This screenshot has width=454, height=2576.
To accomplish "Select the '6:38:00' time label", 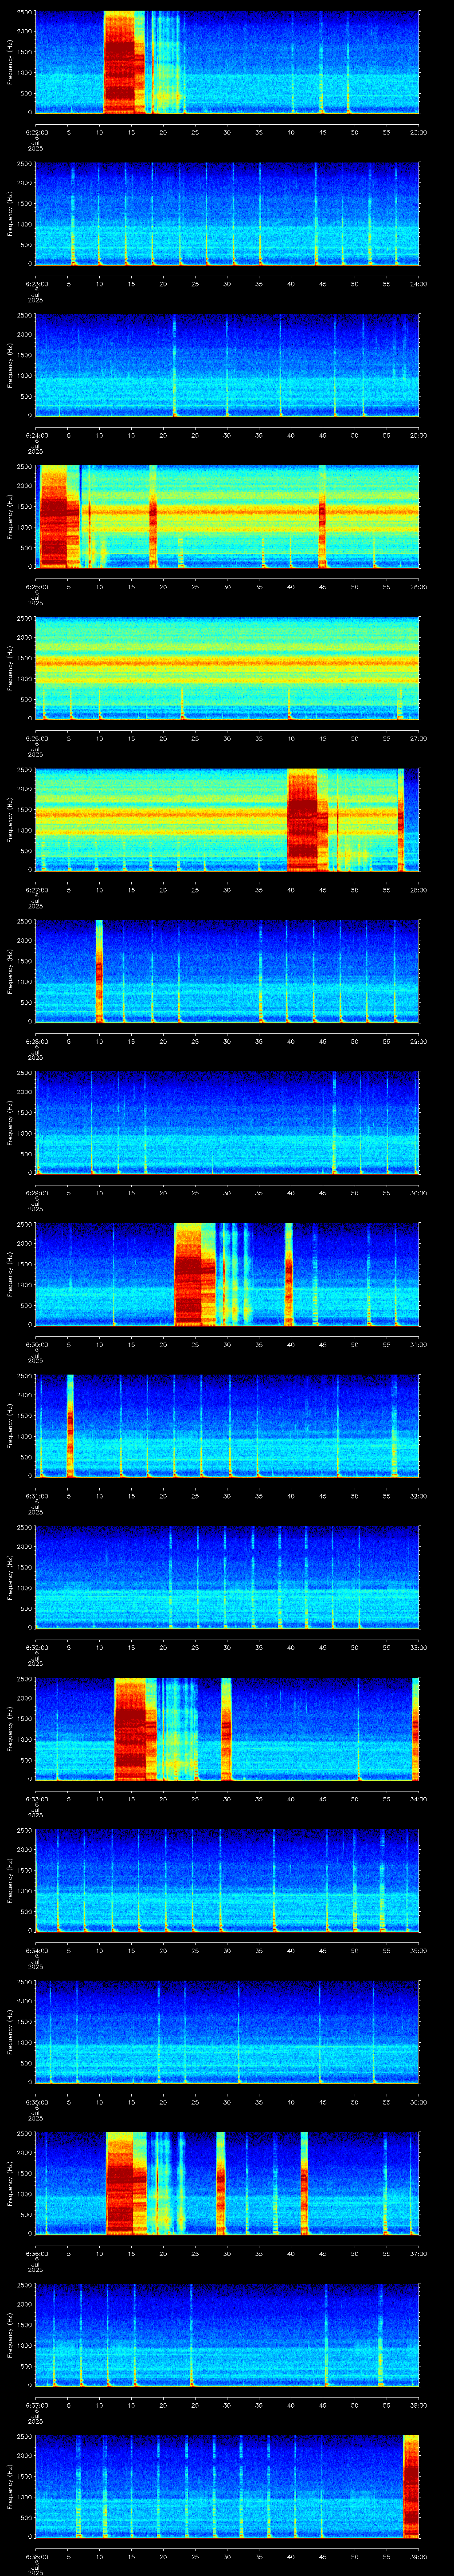I will 36,2556.
